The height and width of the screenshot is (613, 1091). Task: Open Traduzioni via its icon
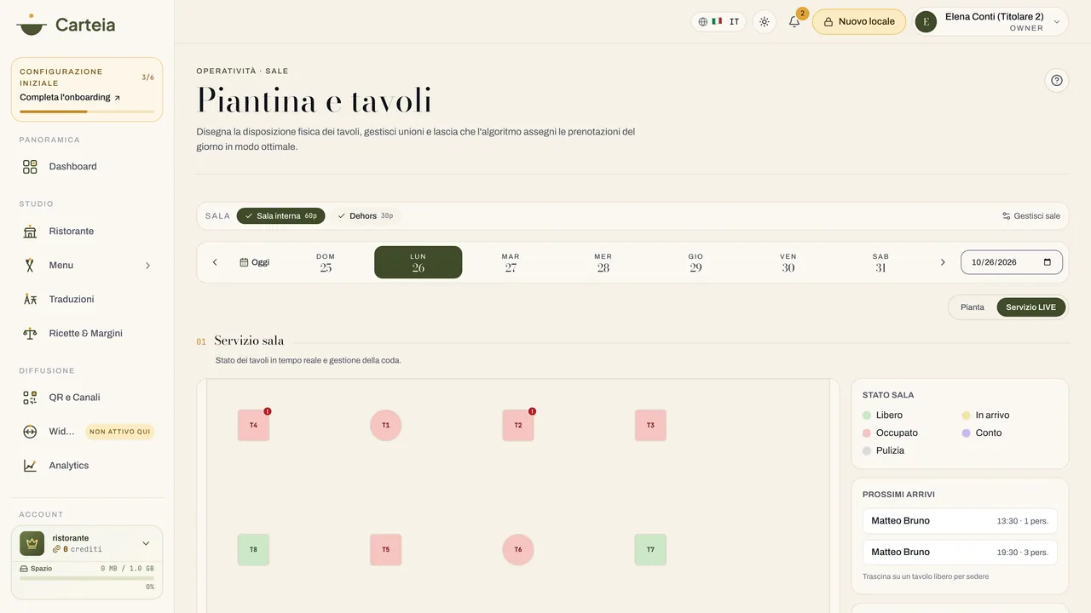pyautogui.click(x=30, y=300)
